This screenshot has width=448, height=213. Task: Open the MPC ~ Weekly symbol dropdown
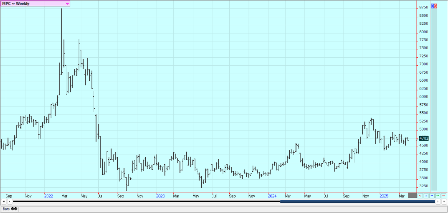point(31,3)
